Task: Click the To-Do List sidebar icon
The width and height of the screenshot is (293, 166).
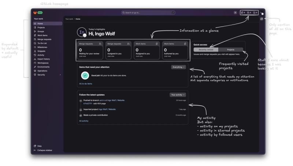Action: pyautogui.click(x=35, y=43)
